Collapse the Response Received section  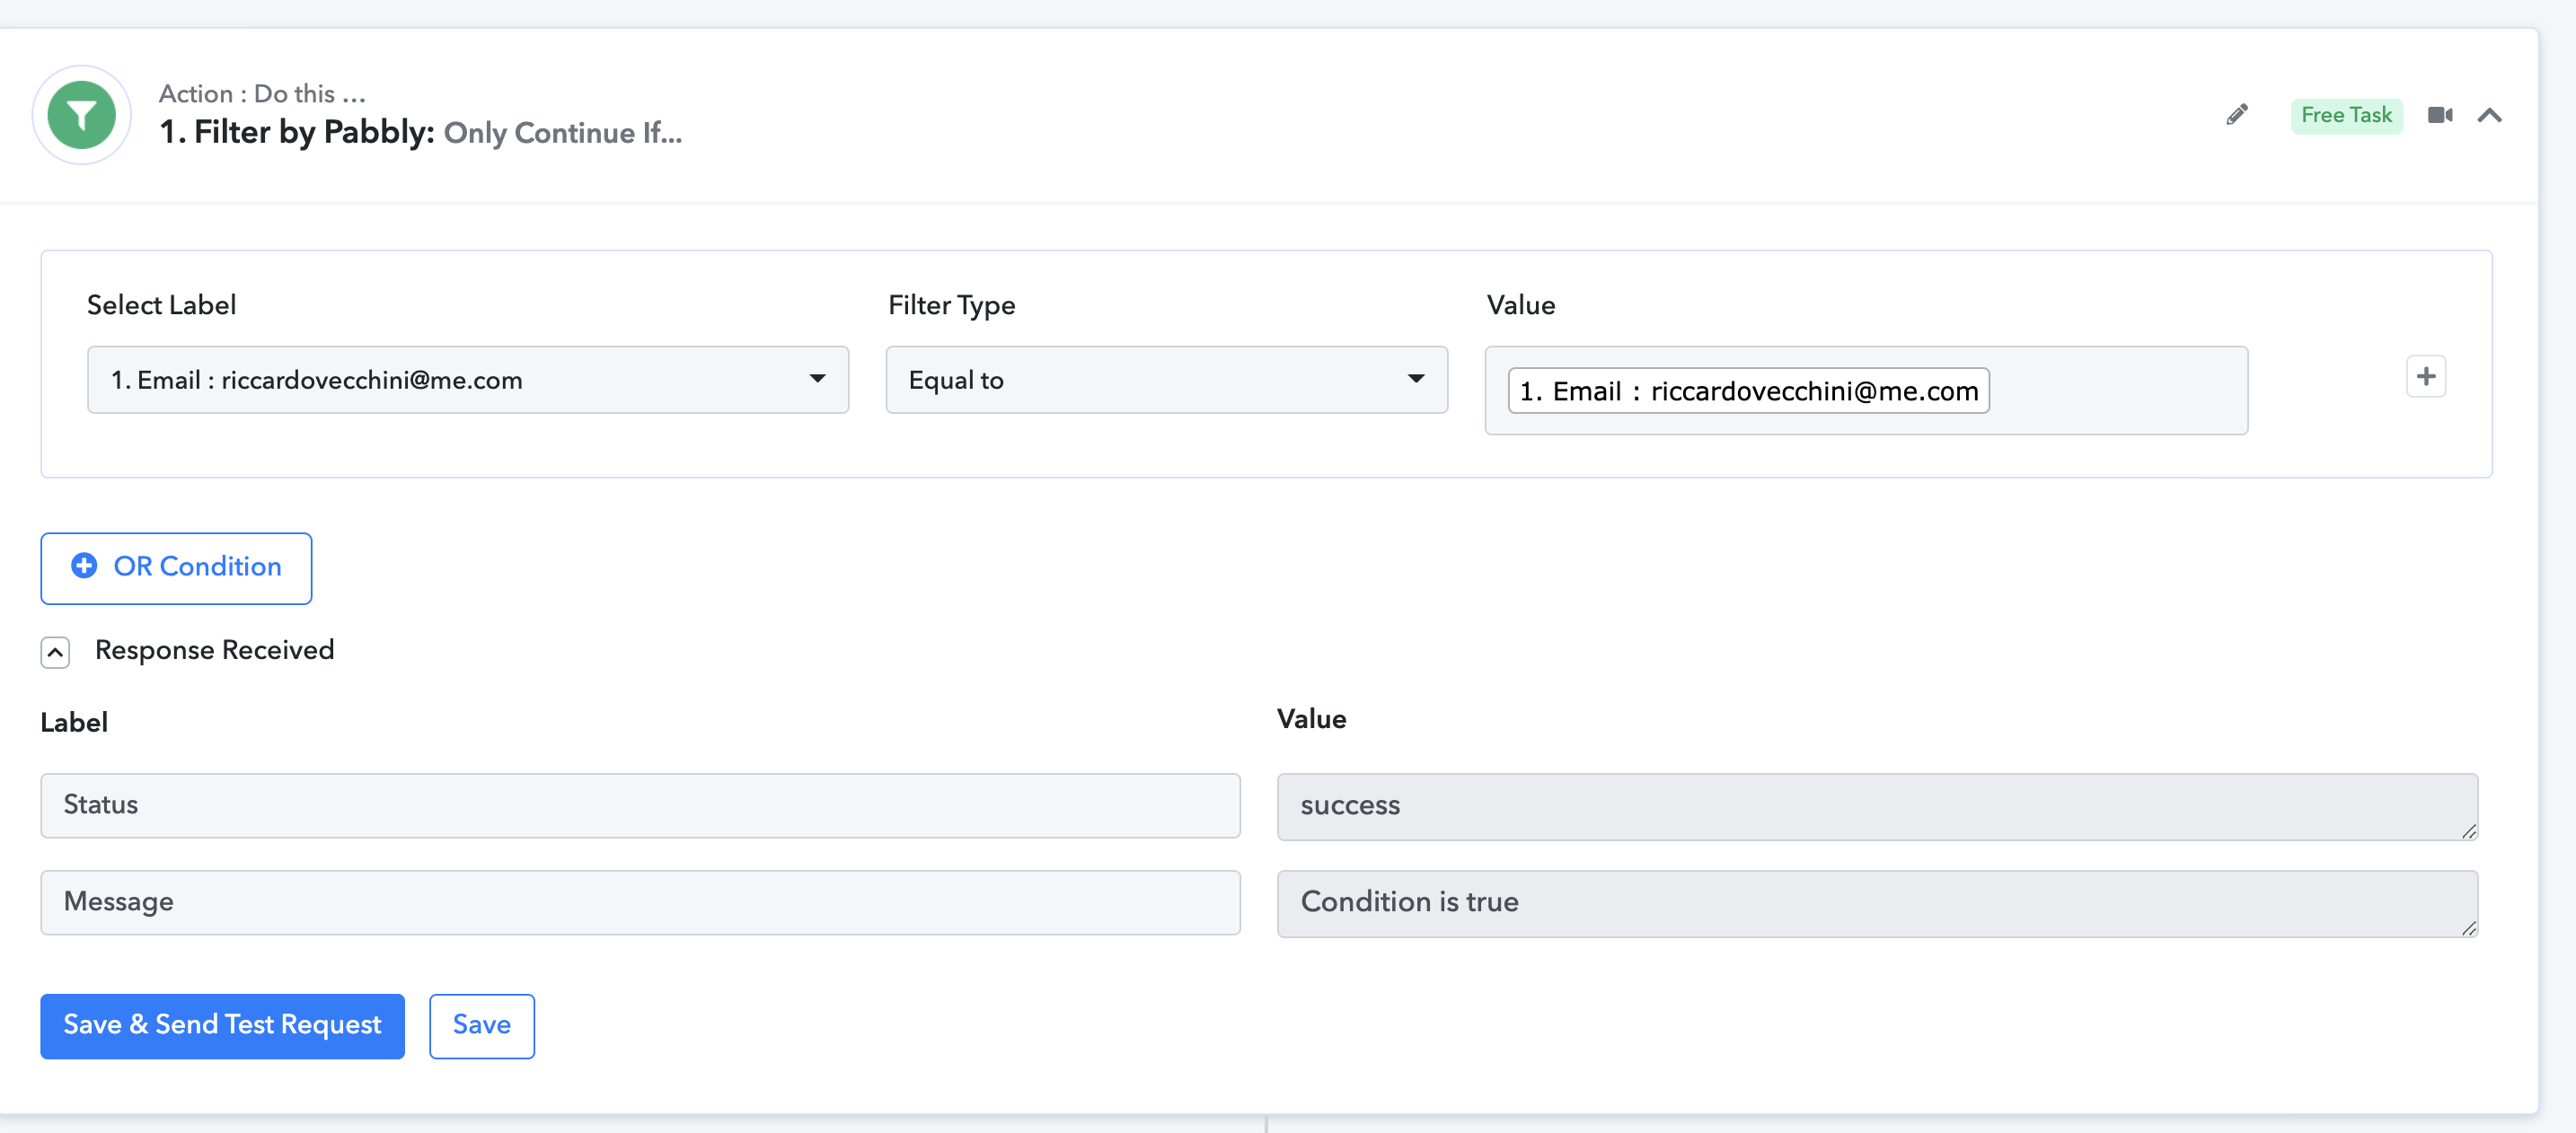point(55,653)
